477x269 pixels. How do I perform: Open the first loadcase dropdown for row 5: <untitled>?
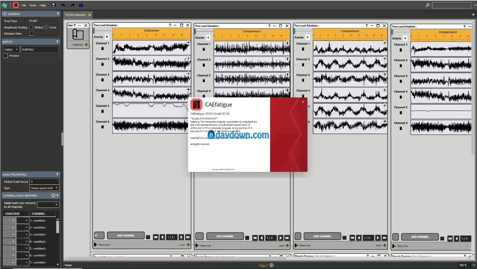(9, 248)
